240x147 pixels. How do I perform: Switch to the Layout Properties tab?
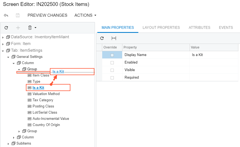tap(161, 27)
